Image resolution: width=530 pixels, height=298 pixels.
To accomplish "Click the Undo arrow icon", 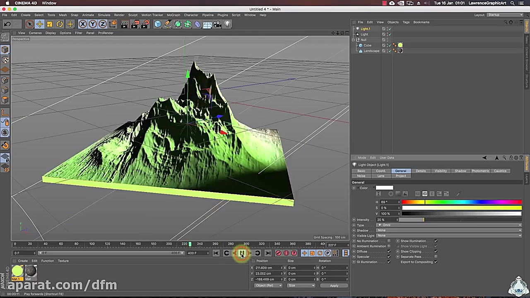I will click(x=7, y=24).
